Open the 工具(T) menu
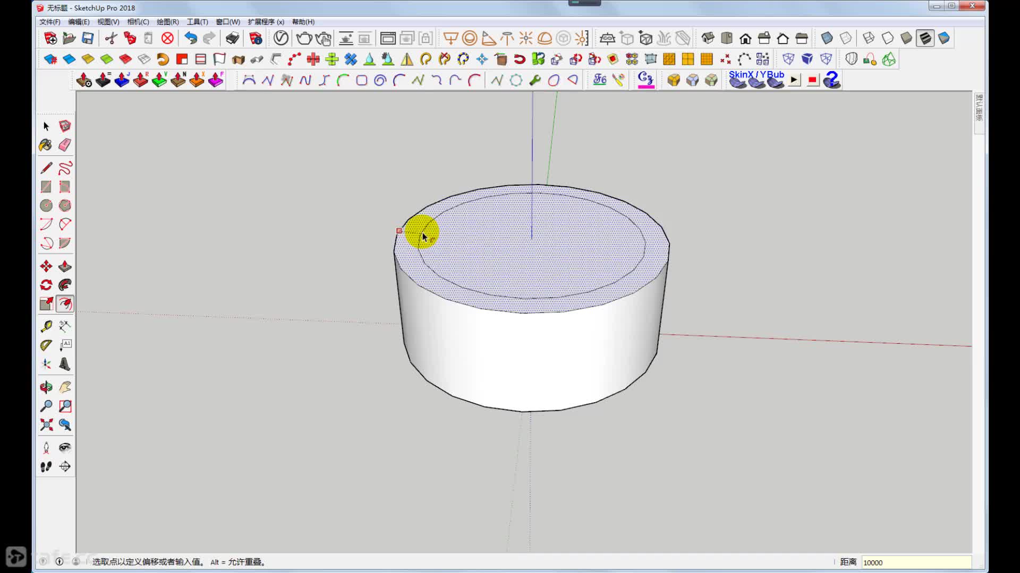Viewport: 1020px width, 573px height. point(197,22)
